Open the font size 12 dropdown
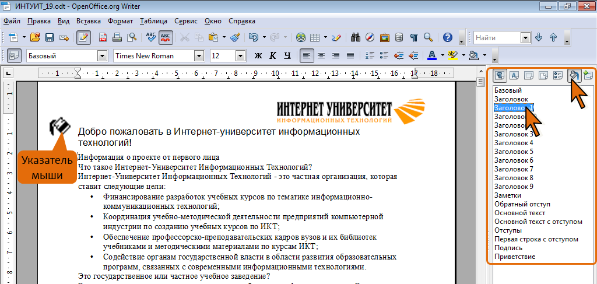The image size is (597, 284). click(240, 56)
